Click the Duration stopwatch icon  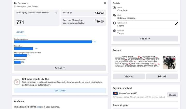pos(114,31)
